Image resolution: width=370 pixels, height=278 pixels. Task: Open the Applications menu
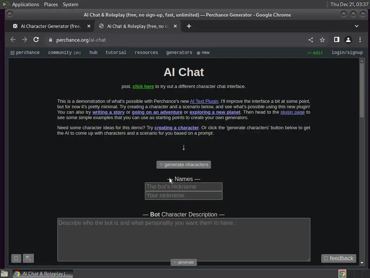[x=26, y=4]
